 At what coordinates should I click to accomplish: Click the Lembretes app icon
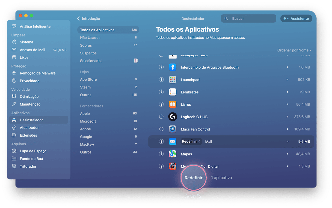[173, 92]
